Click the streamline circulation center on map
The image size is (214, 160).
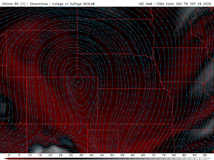pyautogui.click(x=78, y=82)
